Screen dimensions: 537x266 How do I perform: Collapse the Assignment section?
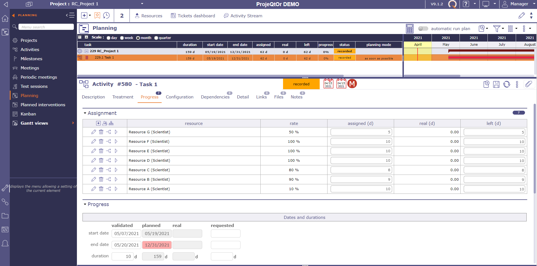pyautogui.click(x=85, y=113)
